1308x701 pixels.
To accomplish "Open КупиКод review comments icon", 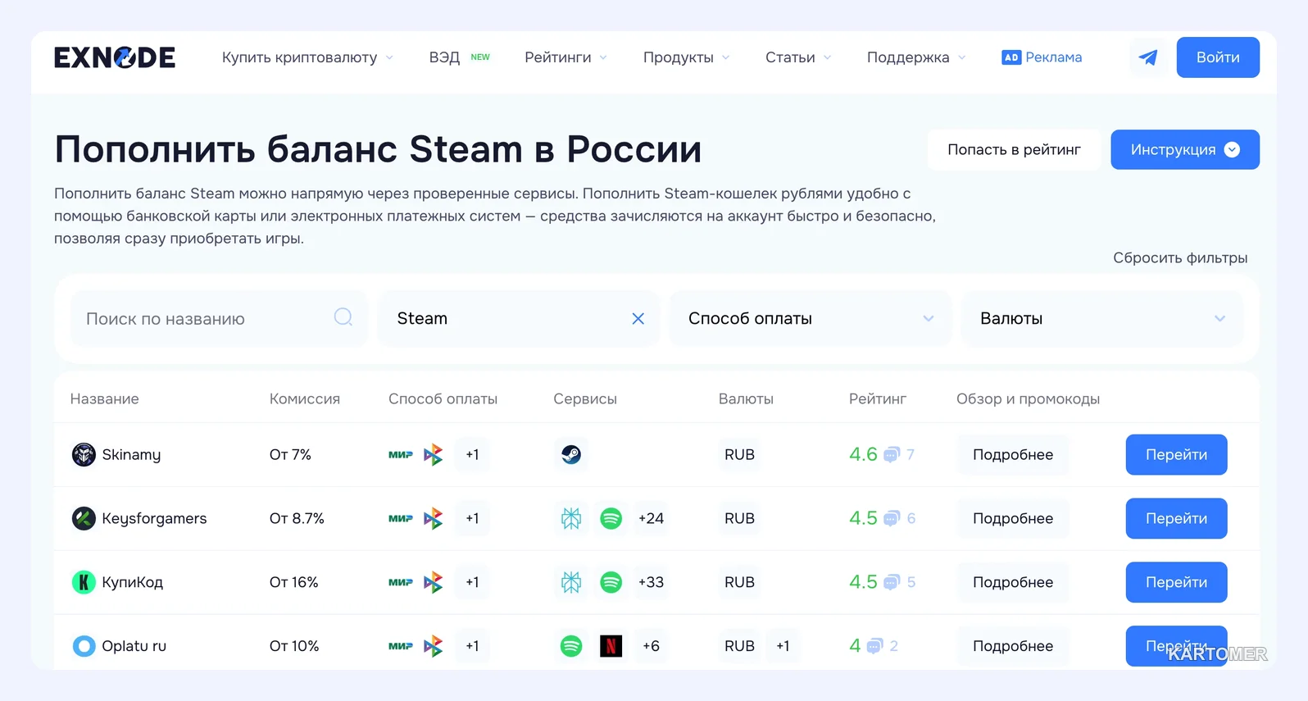I will click(892, 582).
